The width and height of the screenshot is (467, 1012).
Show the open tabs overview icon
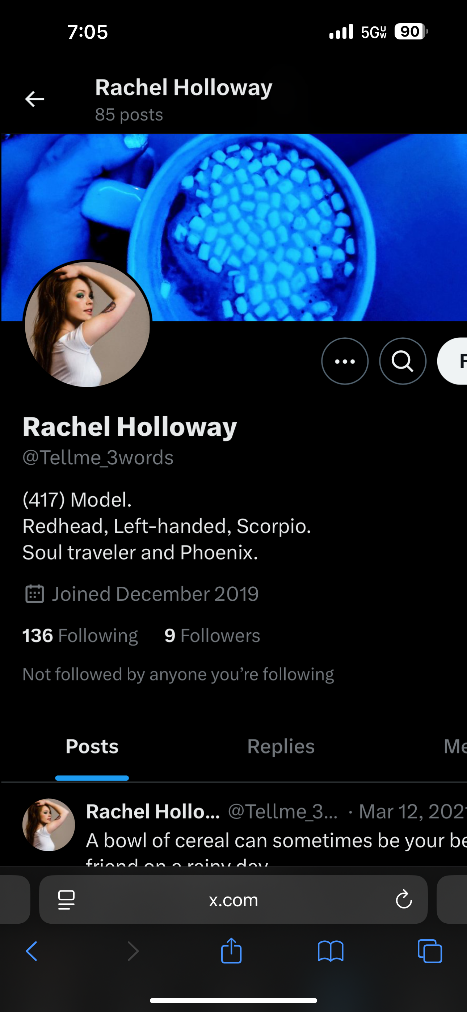430,951
